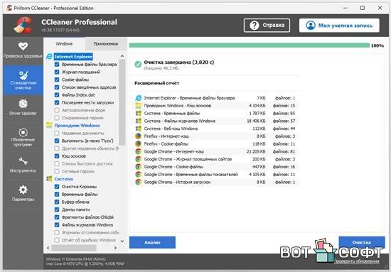This screenshot has height=272, width=391.
Task: Click the Firefox icon of Firefox - Интернет-кэш row
Action: pos(138,136)
